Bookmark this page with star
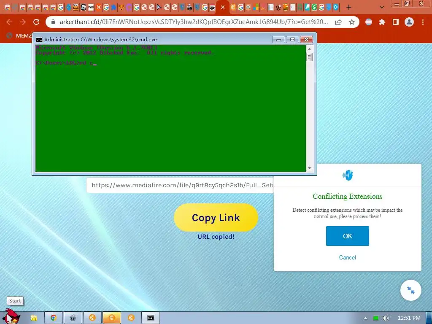This screenshot has height=324, width=432. [x=352, y=22]
